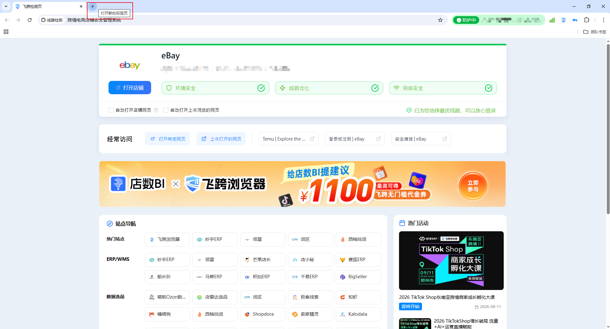
Task: Open the apps grid icon in the bookmarks bar
Action: (6, 32)
